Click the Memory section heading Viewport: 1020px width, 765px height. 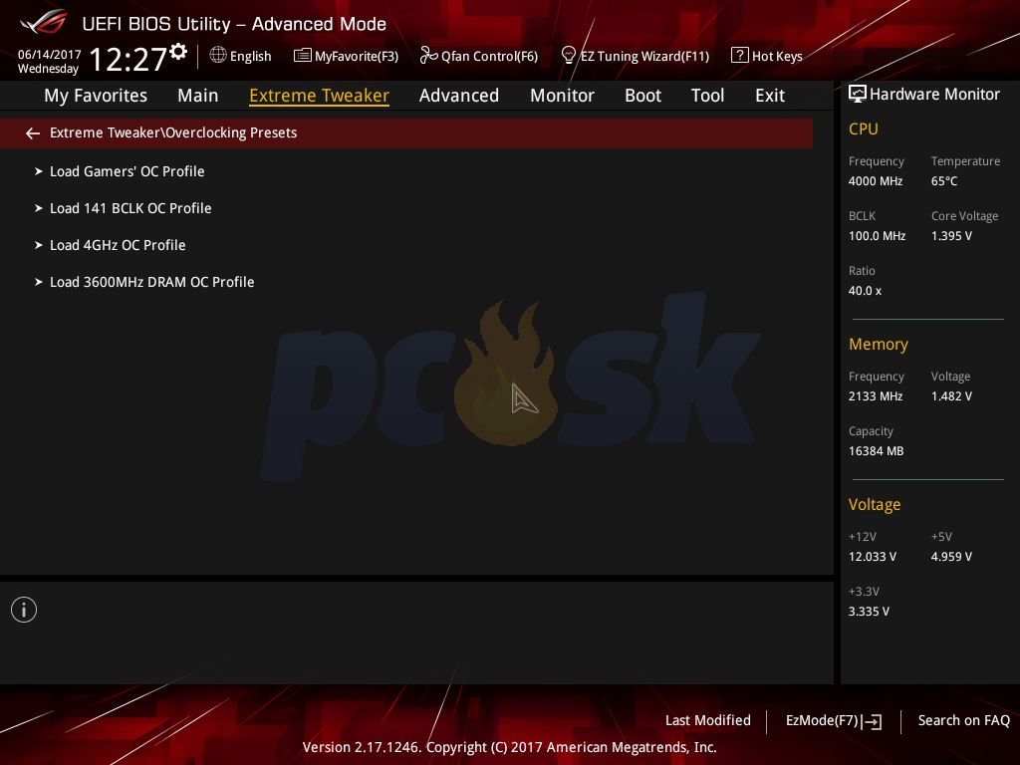[879, 344]
